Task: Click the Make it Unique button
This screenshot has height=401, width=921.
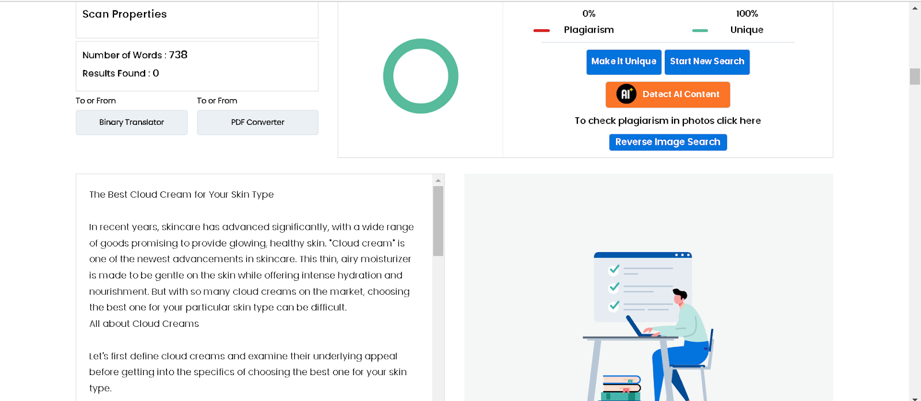Action: 623,61
